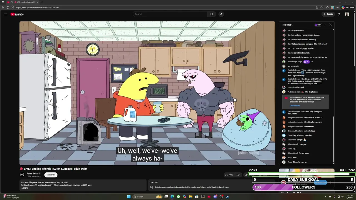
Task: Open Discord from taskbar
Action: 215,197
